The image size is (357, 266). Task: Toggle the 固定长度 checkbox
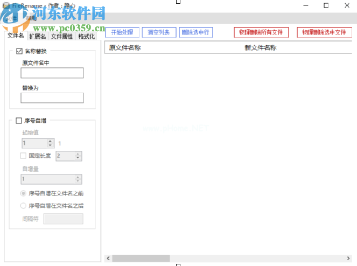point(23,156)
